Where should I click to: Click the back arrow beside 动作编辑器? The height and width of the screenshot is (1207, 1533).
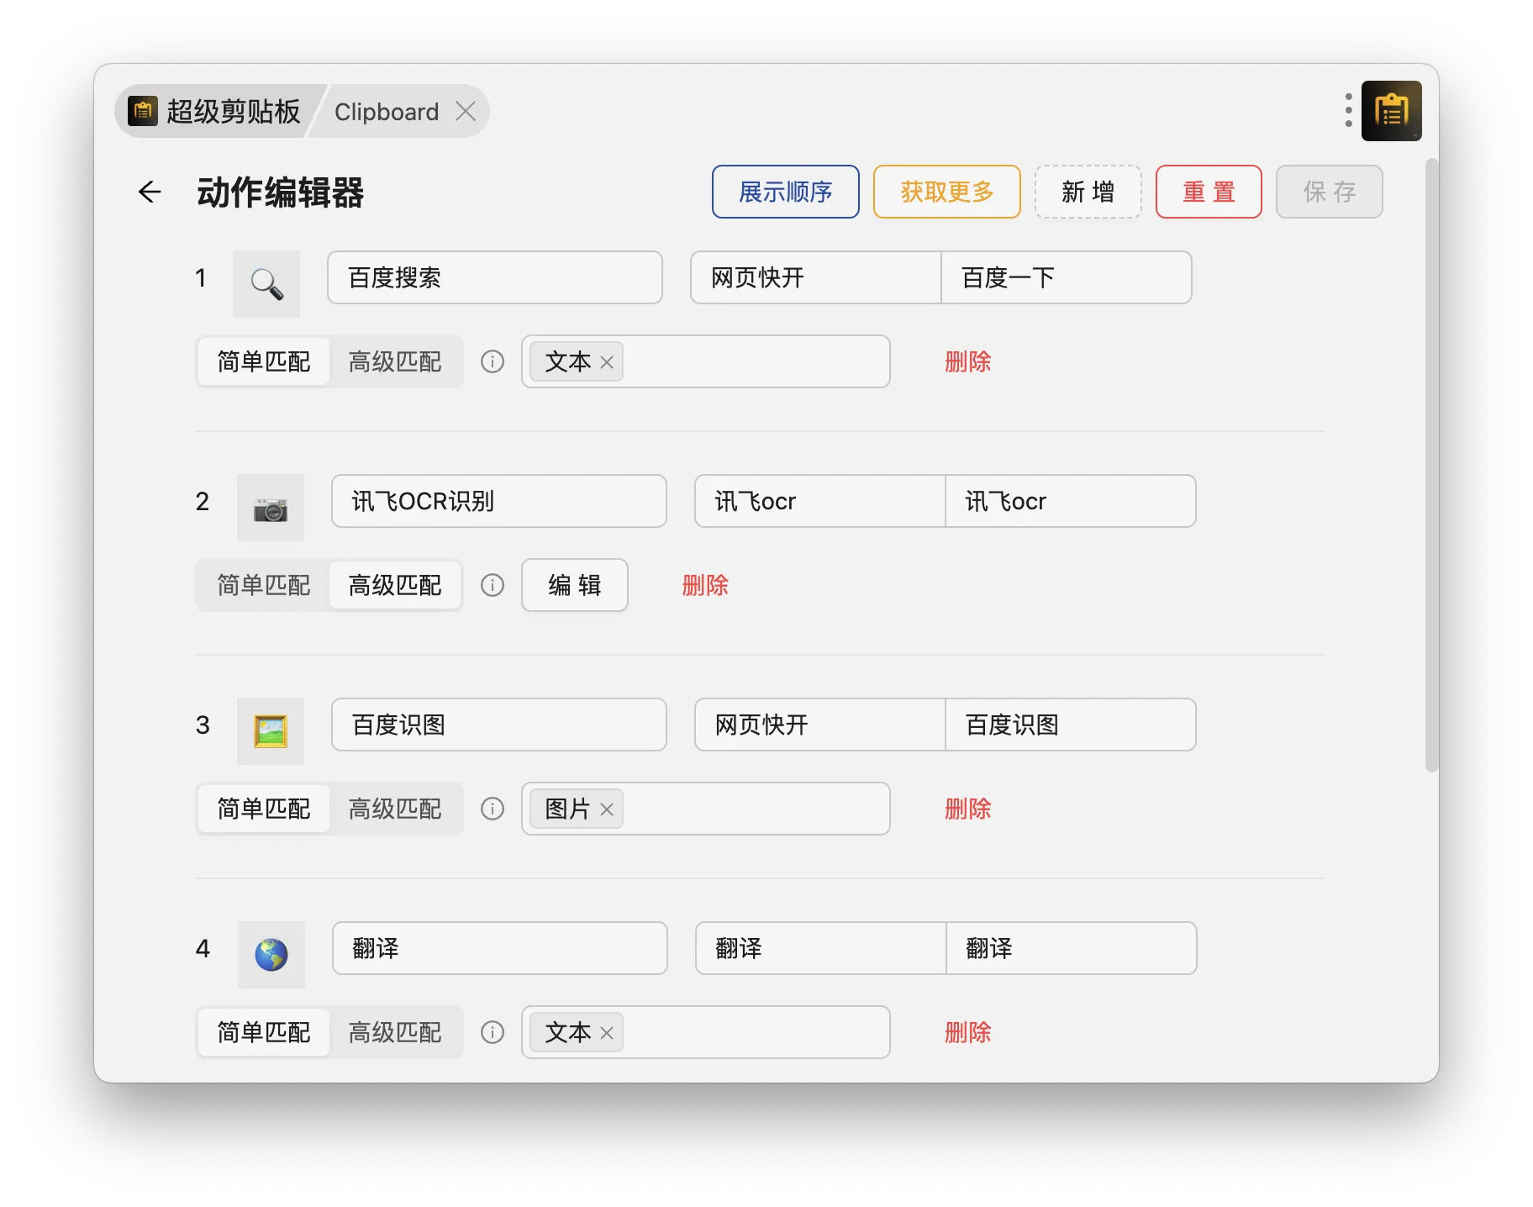coord(150,192)
